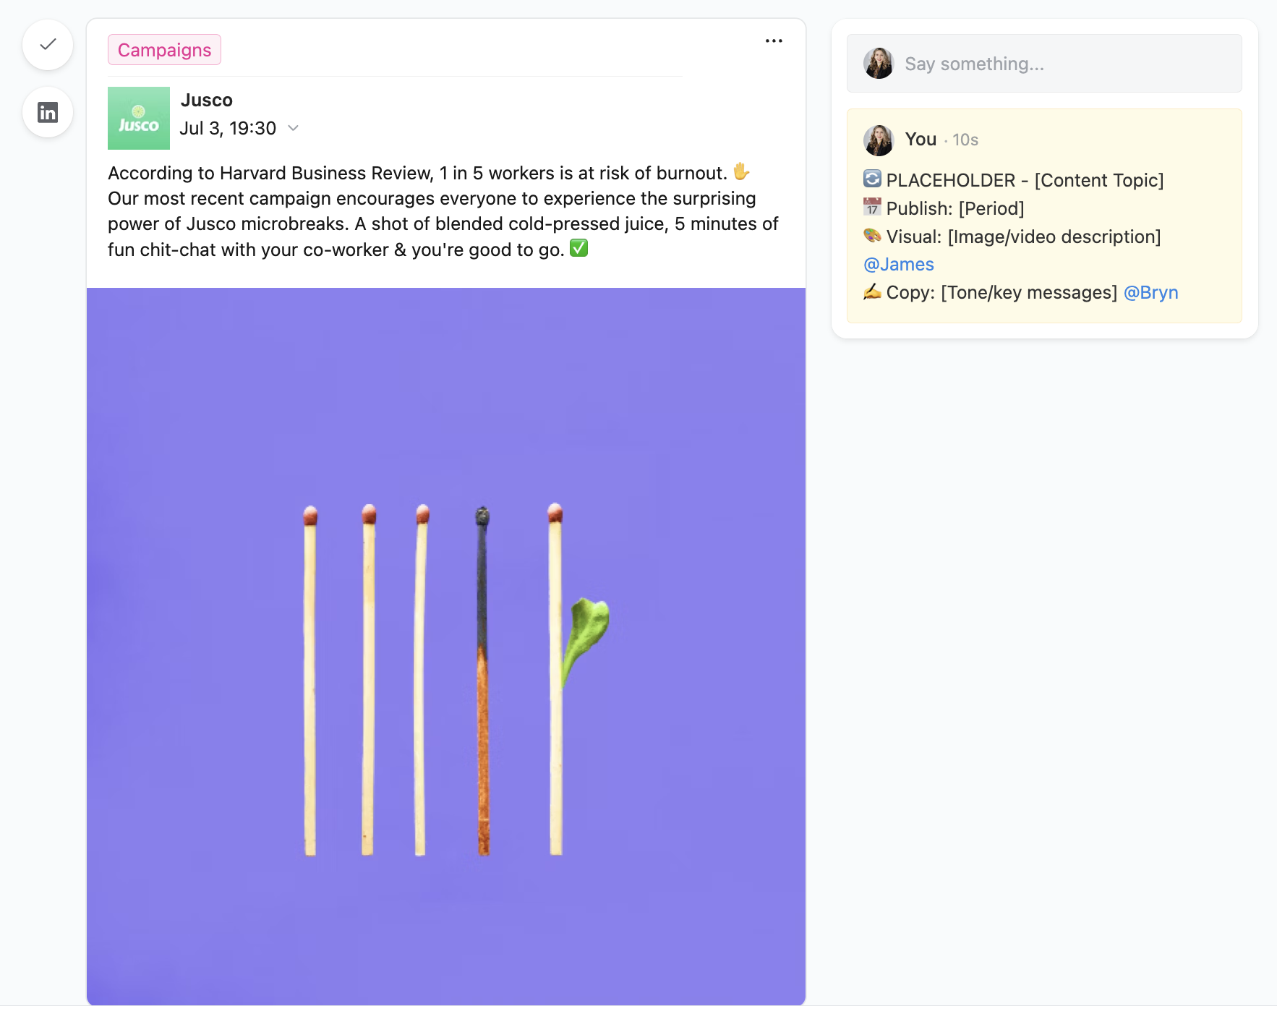The height and width of the screenshot is (1014, 1277).
Task: Click the user avatar beside the comment field
Action: pyautogui.click(x=879, y=64)
